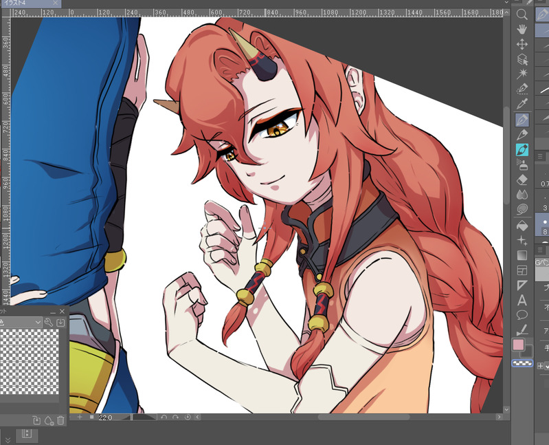Select the Zoom magnifier tool
Image resolution: width=549 pixels, height=445 pixels.
tap(522, 14)
